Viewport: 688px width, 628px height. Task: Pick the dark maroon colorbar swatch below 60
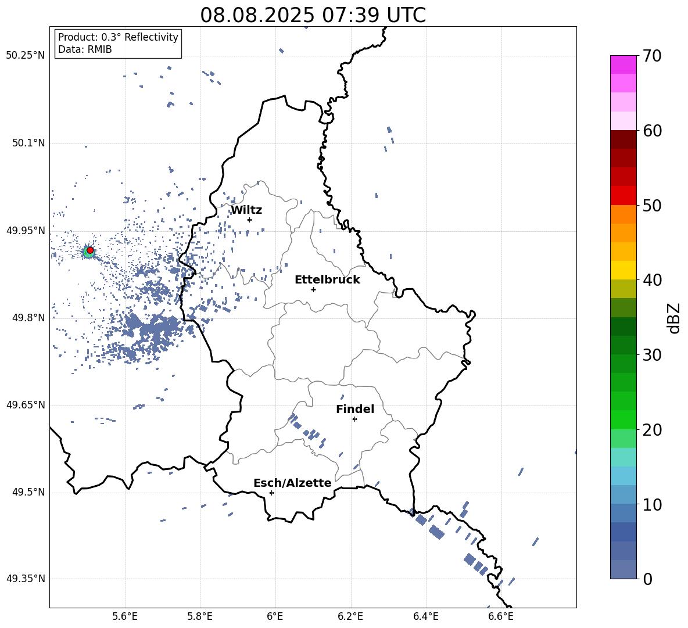[623, 139]
